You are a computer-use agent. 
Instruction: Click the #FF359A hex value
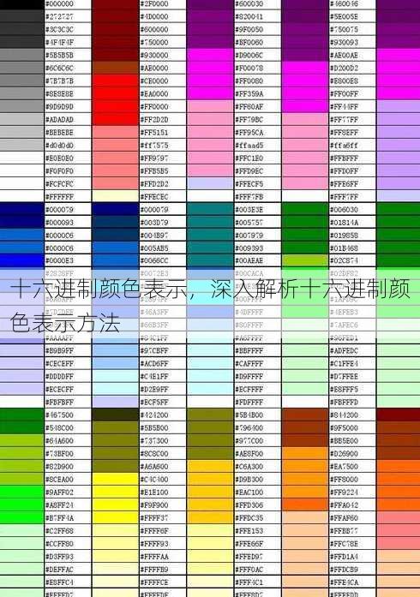point(249,93)
